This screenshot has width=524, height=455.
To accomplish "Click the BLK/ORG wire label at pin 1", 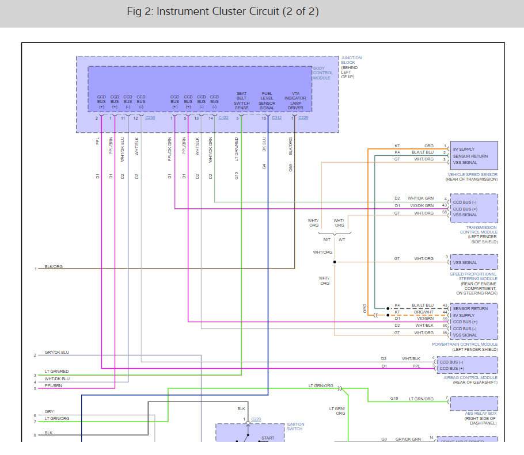I will click(54, 267).
